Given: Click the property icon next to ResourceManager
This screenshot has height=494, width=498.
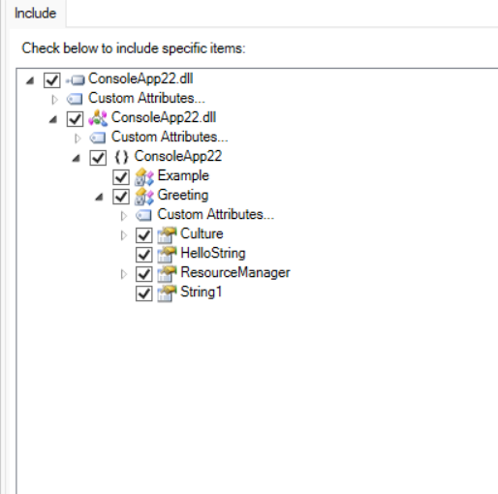Looking at the screenshot, I should (167, 273).
